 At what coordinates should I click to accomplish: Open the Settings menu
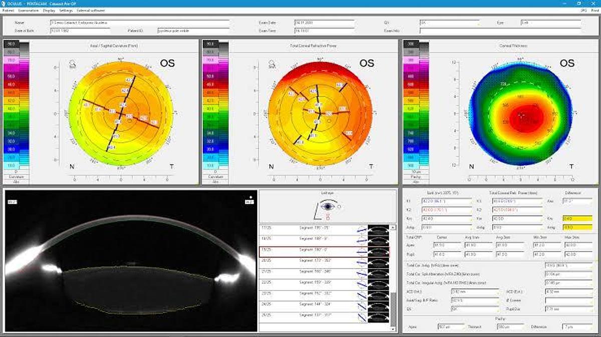(x=66, y=10)
